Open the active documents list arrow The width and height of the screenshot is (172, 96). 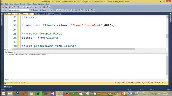167,14
